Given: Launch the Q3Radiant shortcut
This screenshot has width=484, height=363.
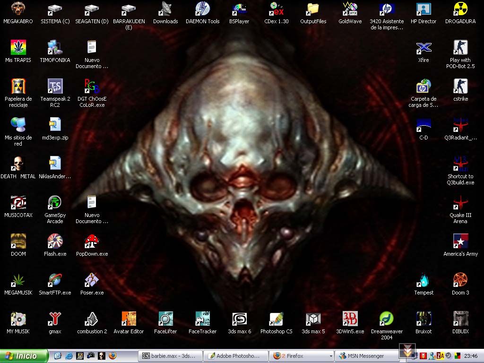Looking at the screenshot, I should [x=460, y=125].
